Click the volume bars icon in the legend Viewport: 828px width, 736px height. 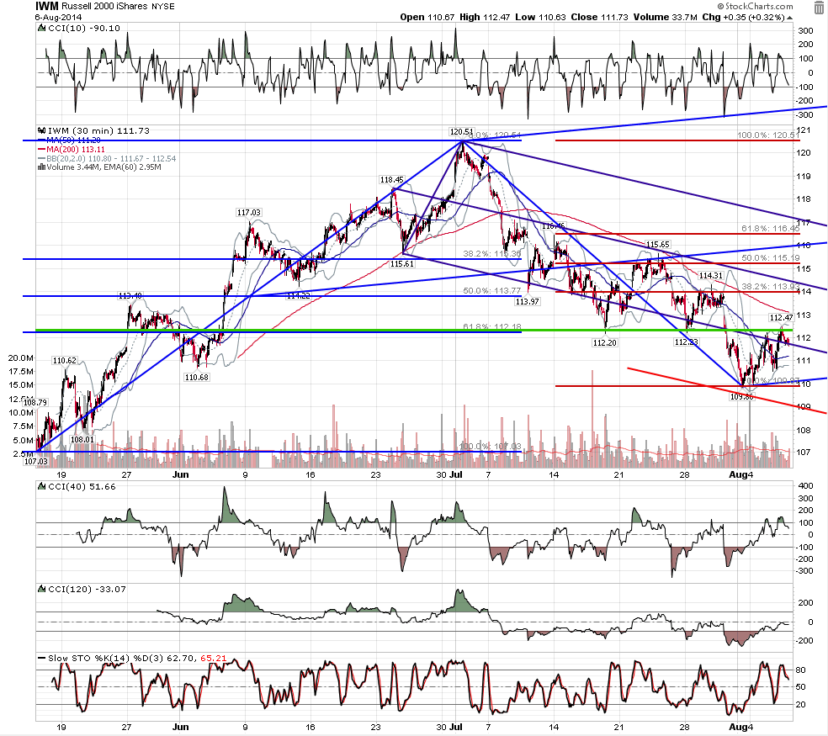[x=42, y=167]
